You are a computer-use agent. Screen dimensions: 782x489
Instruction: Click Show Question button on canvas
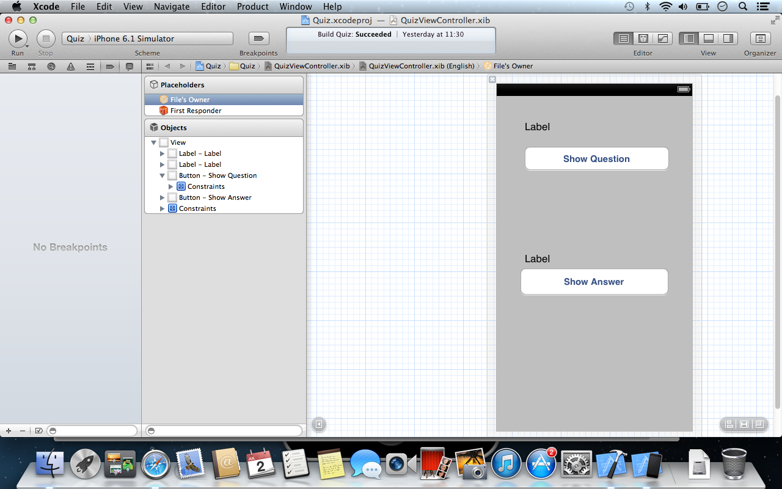596,159
